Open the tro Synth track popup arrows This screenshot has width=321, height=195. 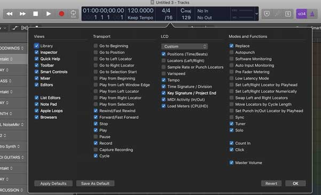[18, 147]
